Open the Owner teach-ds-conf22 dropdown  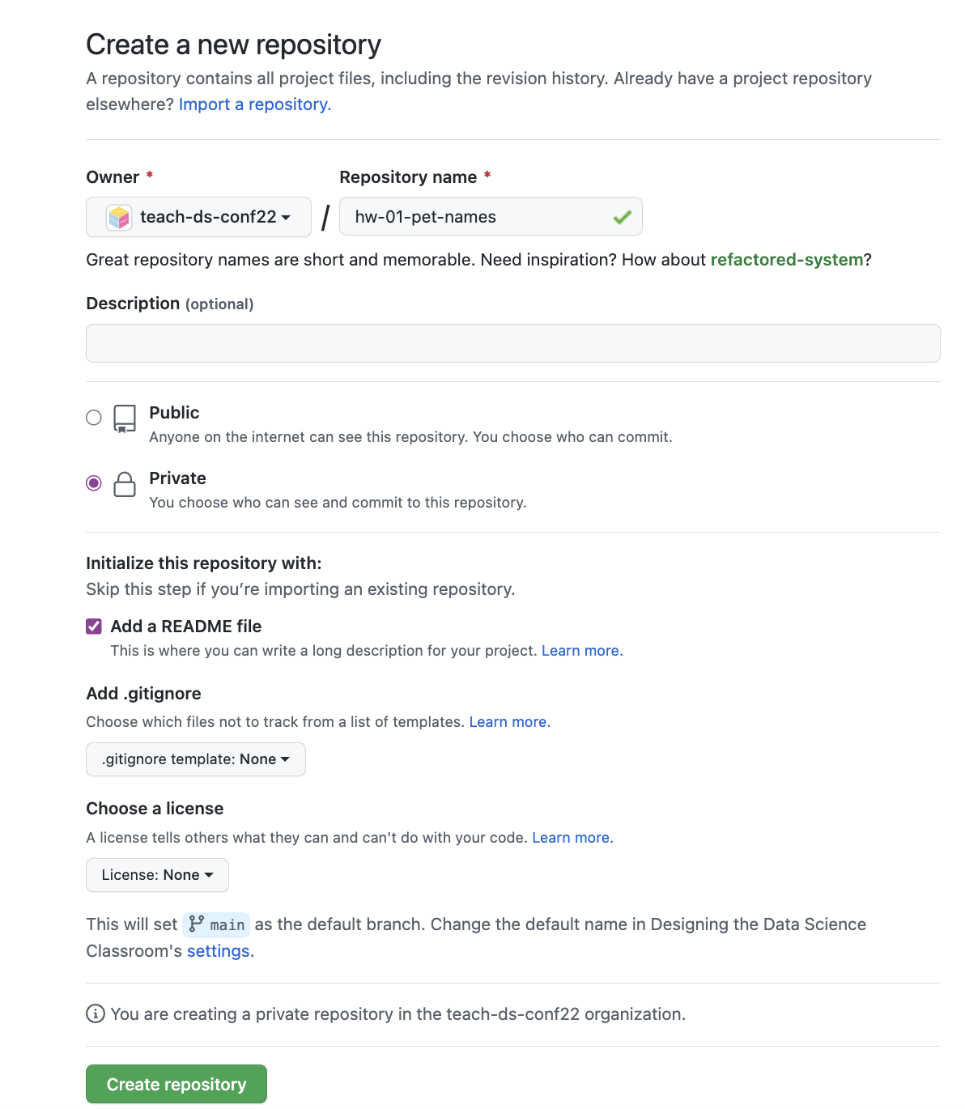click(198, 217)
